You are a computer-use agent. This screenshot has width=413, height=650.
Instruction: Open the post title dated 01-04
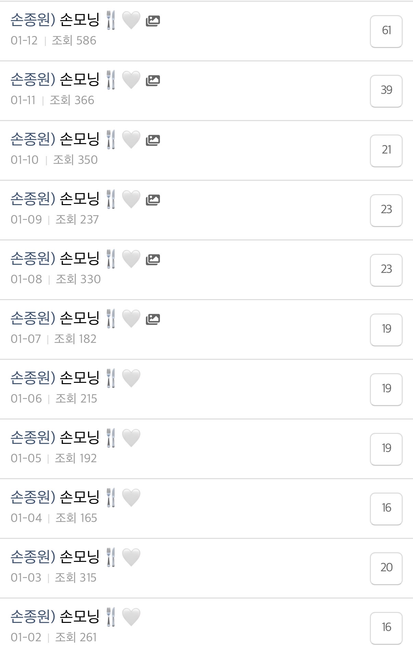[x=55, y=497]
